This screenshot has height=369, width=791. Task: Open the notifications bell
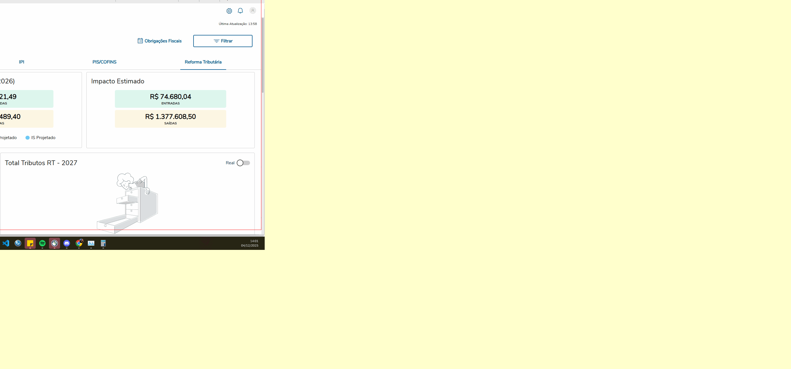pos(240,11)
